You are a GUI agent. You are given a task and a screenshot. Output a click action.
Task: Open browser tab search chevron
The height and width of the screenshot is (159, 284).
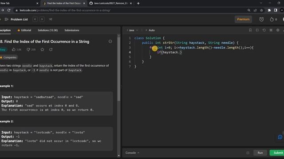261,3
